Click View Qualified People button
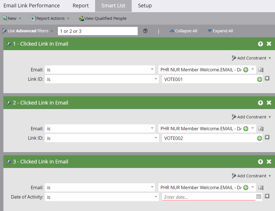The width and height of the screenshot is (275, 211). 102,18
